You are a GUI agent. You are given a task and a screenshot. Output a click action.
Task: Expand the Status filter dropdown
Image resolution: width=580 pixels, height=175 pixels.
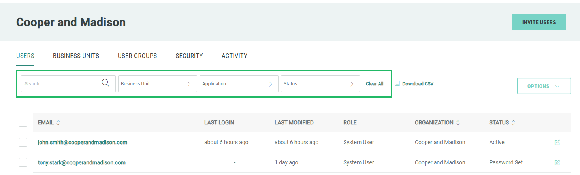pos(320,84)
